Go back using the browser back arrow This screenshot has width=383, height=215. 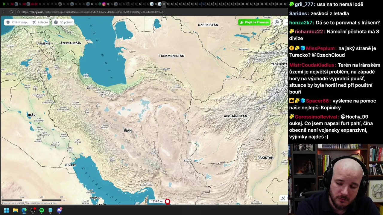click(4, 12)
